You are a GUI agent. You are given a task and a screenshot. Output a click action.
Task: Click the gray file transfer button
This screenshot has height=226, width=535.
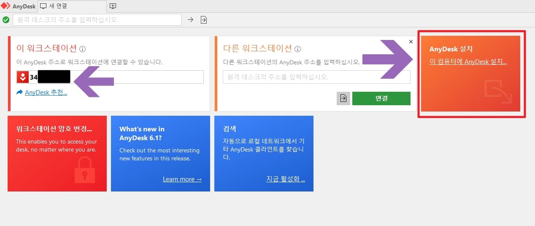tap(343, 98)
